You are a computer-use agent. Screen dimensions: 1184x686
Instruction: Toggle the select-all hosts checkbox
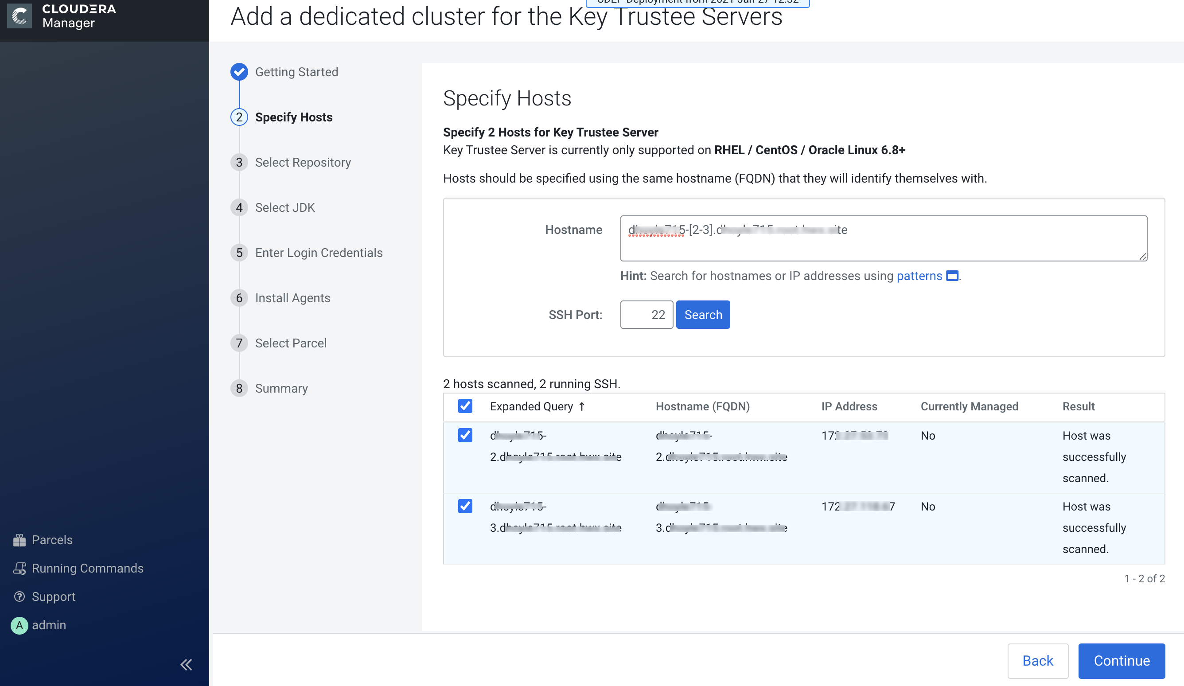tap(465, 406)
